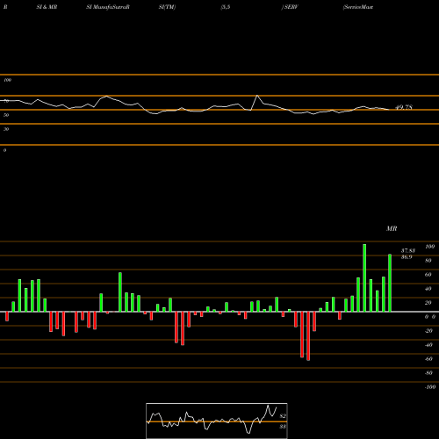Viewport: 439px width, 439px height.
Task: Click the RSI value '49.78'
Action: [x=404, y=107]
